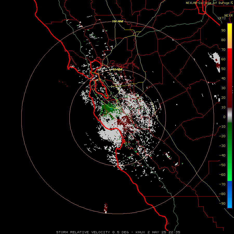Select the 20 value on the velocity scale
The width and height of the screenshot is (234, 234).
tap(223, 97)
